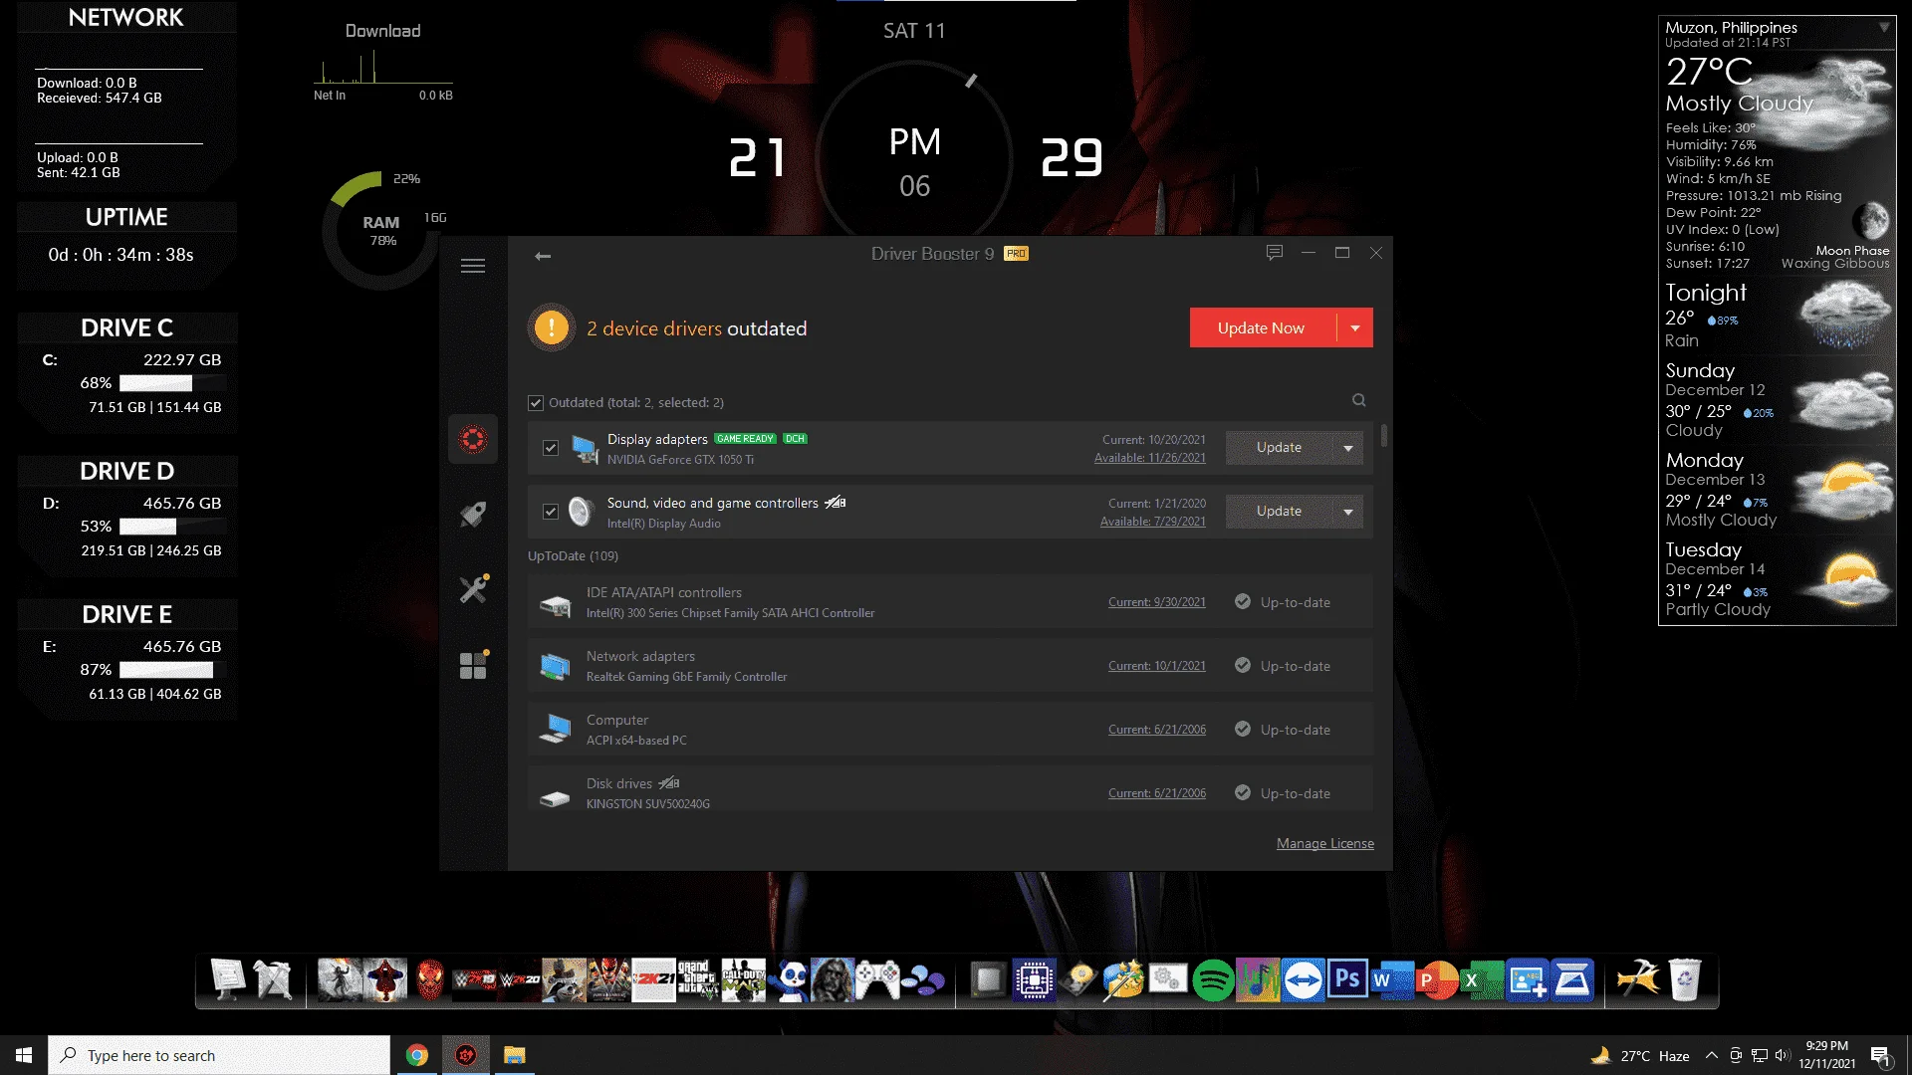Uncheck the Display adapters driver checkbox
This screenshot has width=1912, height=1075.
550,448
